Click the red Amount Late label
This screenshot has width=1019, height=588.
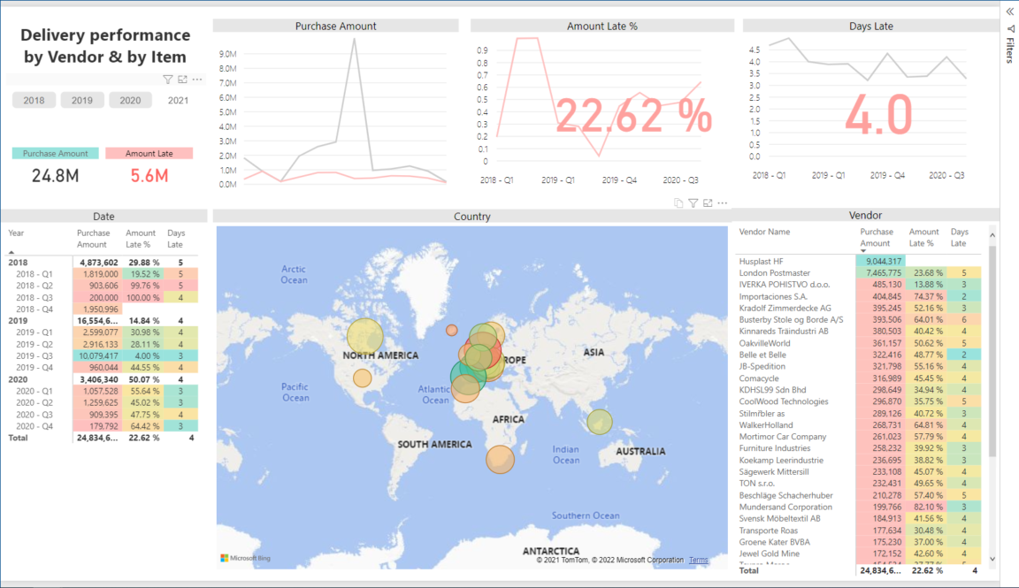[149, 153]
